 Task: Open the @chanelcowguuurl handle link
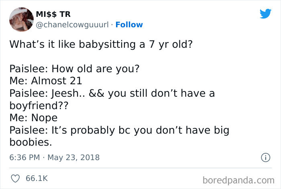(72, 25)
